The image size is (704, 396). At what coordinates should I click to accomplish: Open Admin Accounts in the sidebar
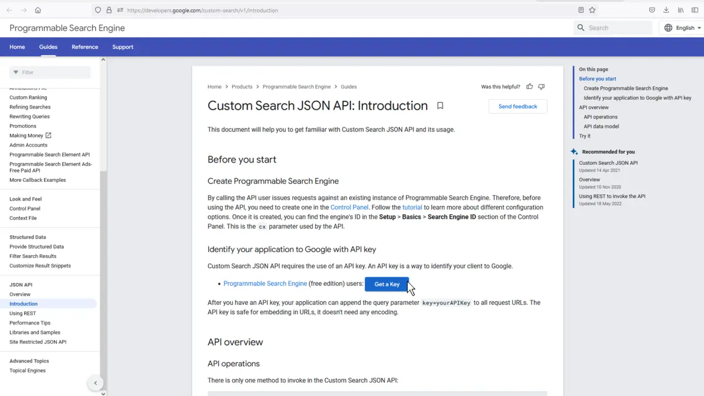[28, 145]
